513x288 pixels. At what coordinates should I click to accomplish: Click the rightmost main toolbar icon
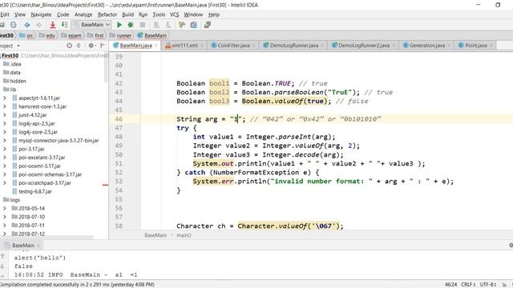pyautogui.click(x=207, y=25)
